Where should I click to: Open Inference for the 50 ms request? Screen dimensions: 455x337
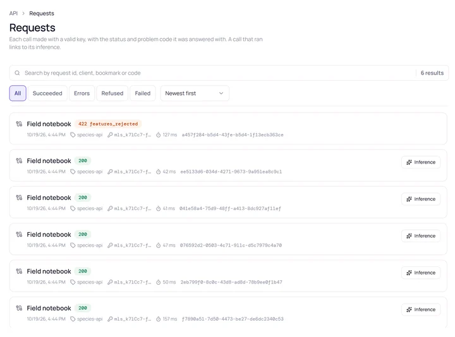point(421,273)
